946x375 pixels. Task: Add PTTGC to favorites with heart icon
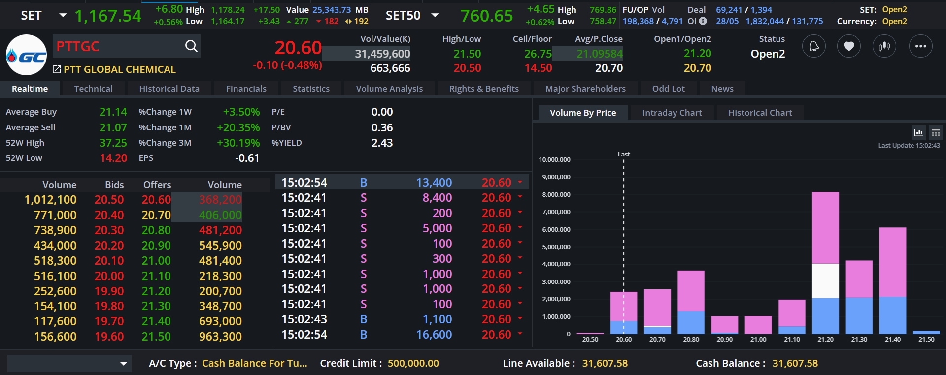[x=849, y=46]
